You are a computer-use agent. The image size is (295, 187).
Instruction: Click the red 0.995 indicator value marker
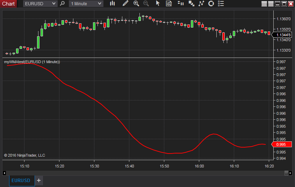(281, 144)
